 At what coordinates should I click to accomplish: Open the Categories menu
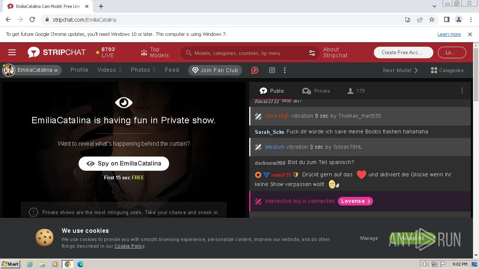[447, 70]
